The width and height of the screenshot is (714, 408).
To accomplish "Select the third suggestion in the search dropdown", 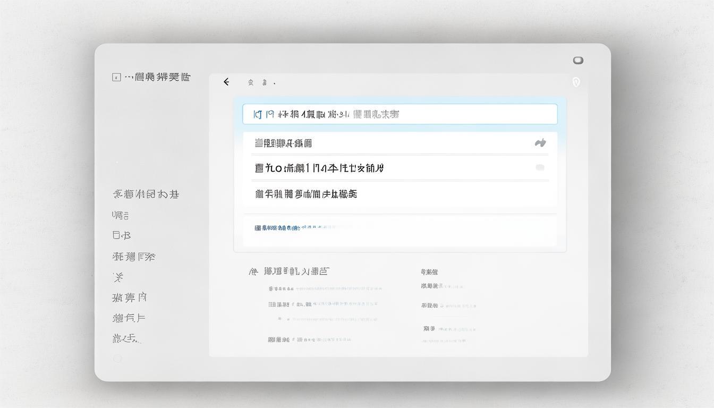I will click(305, 193).
